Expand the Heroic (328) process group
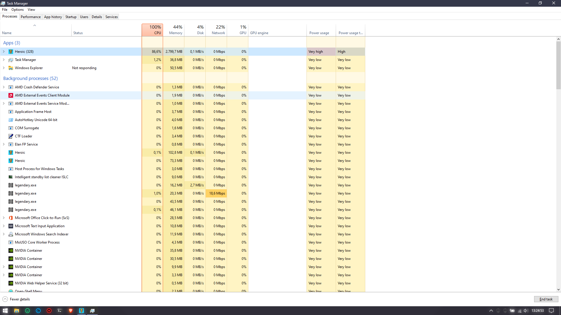 pos(4,51)
